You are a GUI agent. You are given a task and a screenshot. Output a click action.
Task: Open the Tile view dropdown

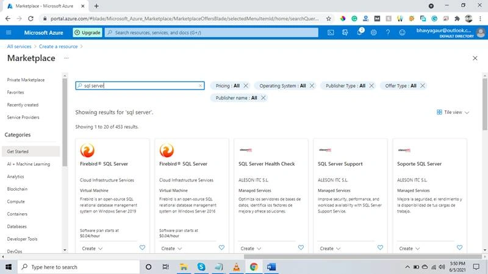click(x=453, y=112)
